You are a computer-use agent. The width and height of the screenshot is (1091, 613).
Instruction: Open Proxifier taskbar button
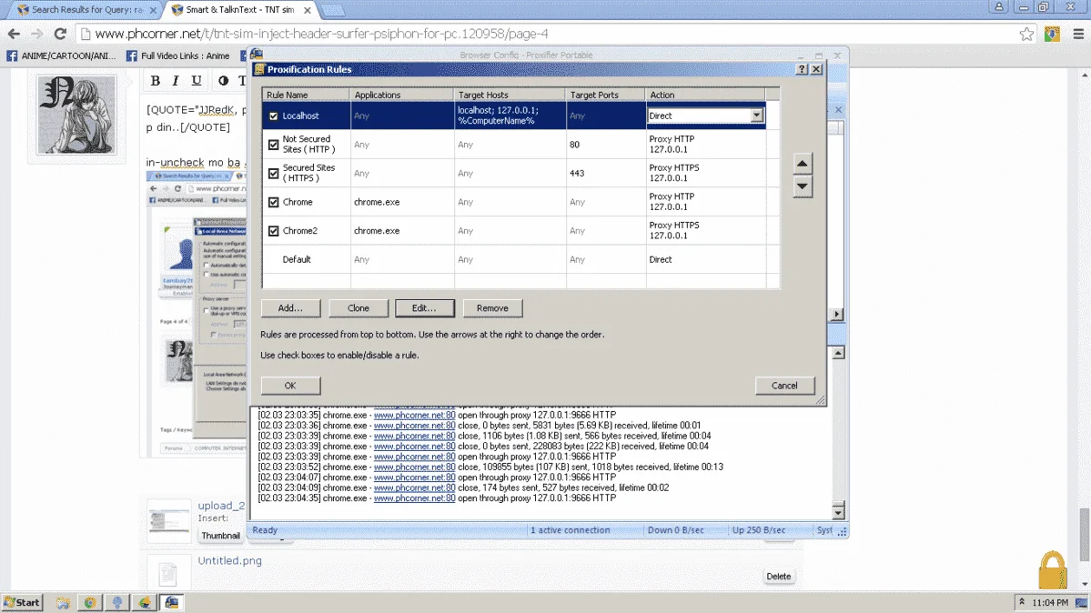[172, 603]
